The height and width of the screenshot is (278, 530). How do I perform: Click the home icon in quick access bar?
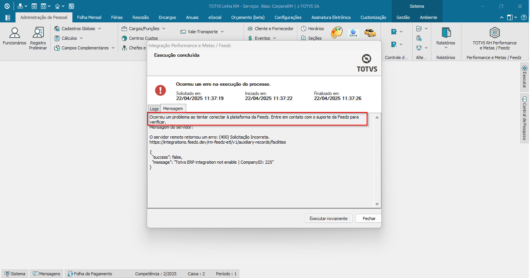pos(57,6)
